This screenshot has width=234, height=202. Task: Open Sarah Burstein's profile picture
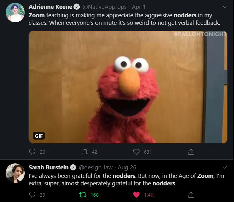pos(15,173)
